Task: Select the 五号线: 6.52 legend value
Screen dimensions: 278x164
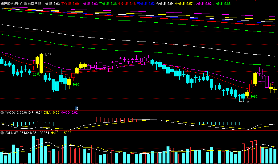Action: point(146,4)
